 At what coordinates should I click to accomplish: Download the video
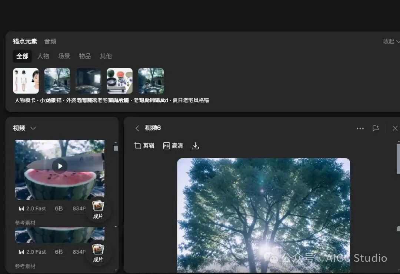click(195, 146)
